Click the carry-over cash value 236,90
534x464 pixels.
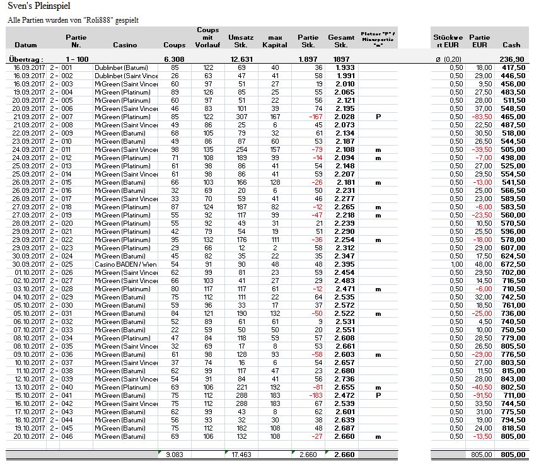click(514, 59)
